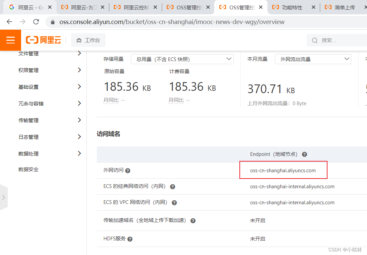Close the 阿里云 Google search tab

50,7
